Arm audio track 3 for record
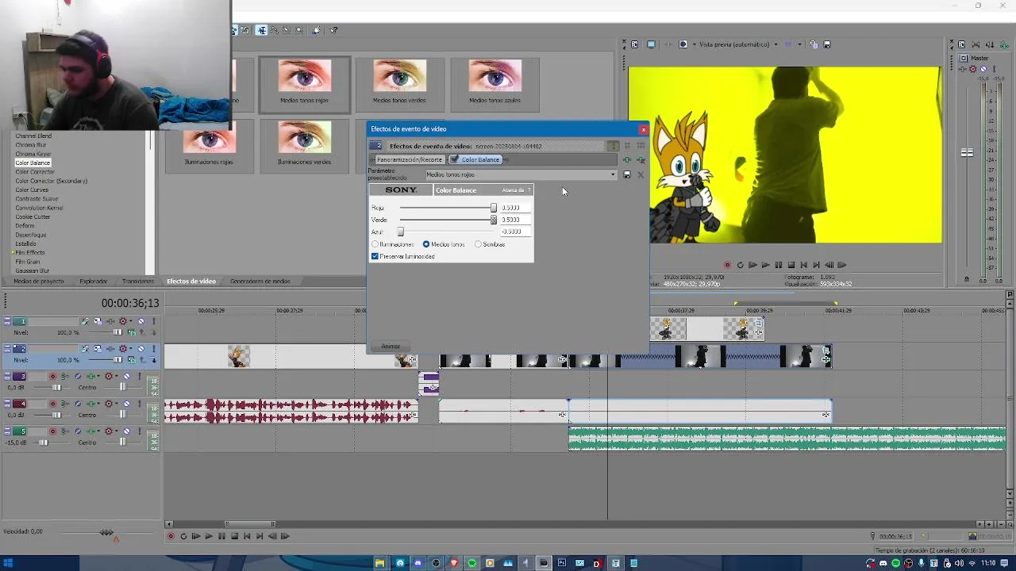Viewport: 1016px width, 571px height. [x=52, y=376]
